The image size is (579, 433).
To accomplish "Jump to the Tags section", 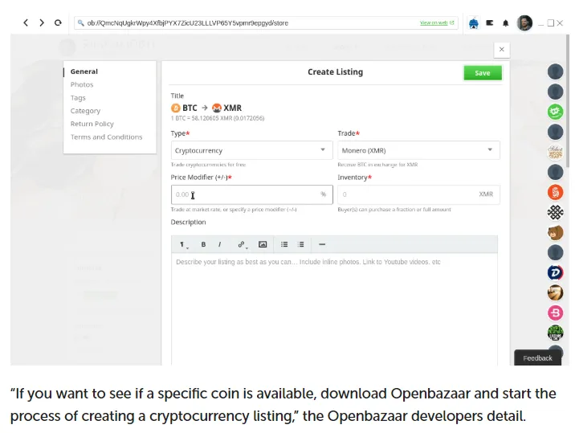I will click(78, 97).
